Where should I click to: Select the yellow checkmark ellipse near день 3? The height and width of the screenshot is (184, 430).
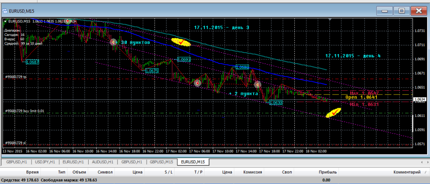click(x=181, y=42)
